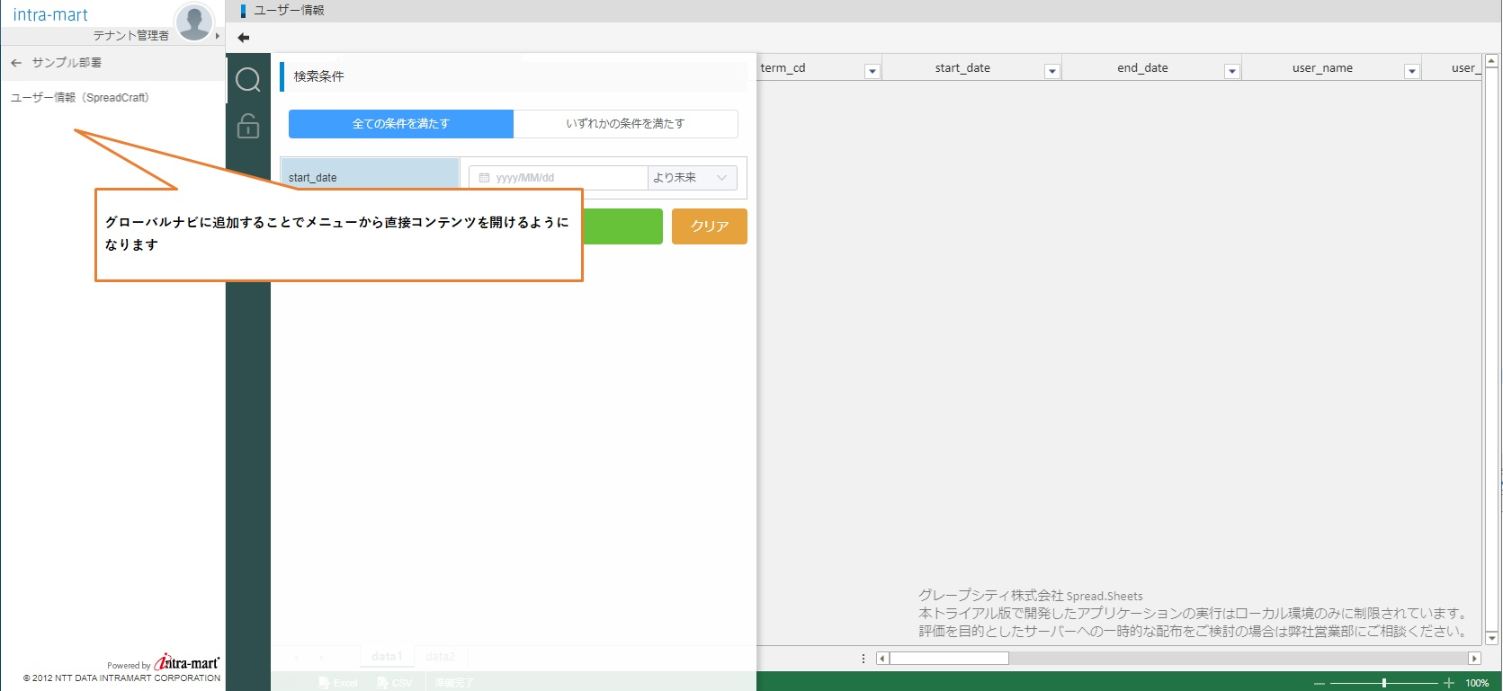
Task: Click the green search execute button
Action: tap(622, 226)
